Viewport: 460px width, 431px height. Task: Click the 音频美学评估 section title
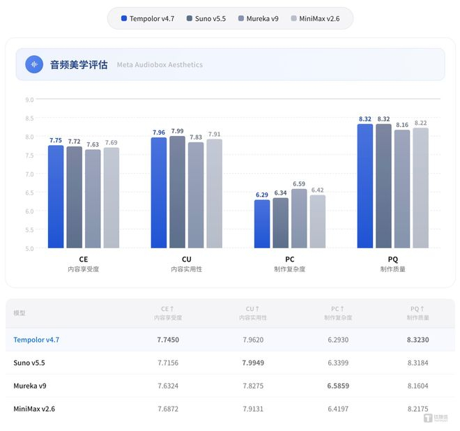click(x=79, y=65)
